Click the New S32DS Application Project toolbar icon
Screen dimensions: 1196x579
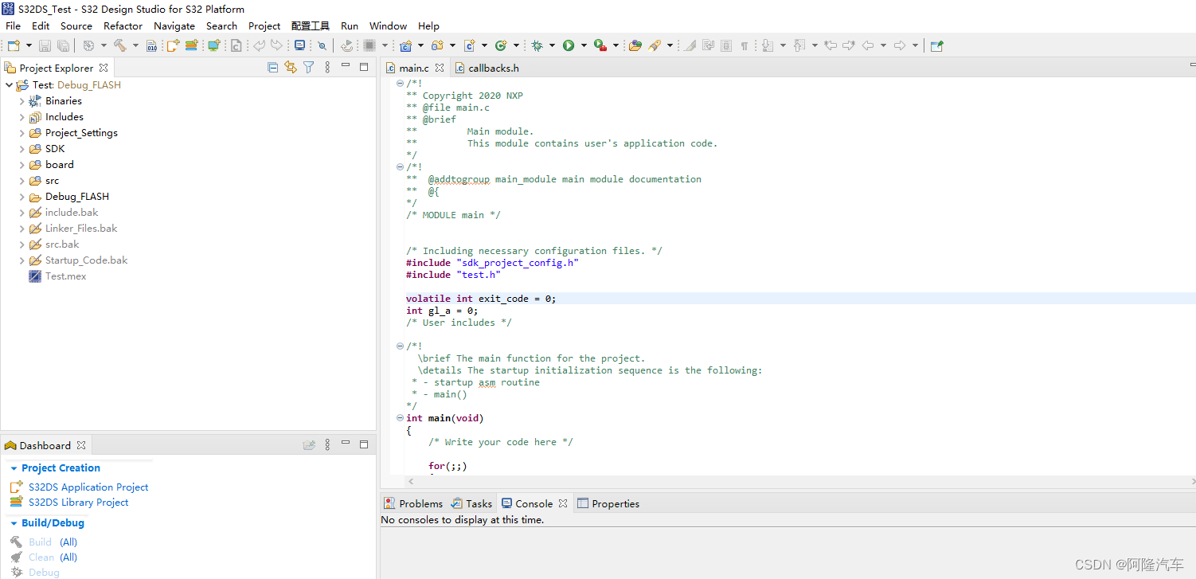pos(173,45)
